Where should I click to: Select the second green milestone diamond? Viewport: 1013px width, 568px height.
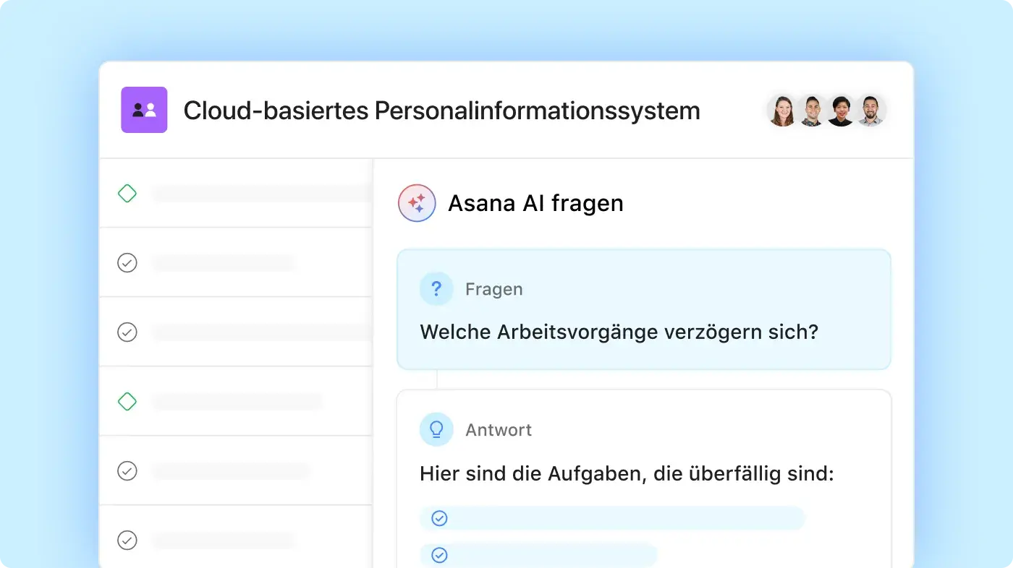click(x=127, y=401)
